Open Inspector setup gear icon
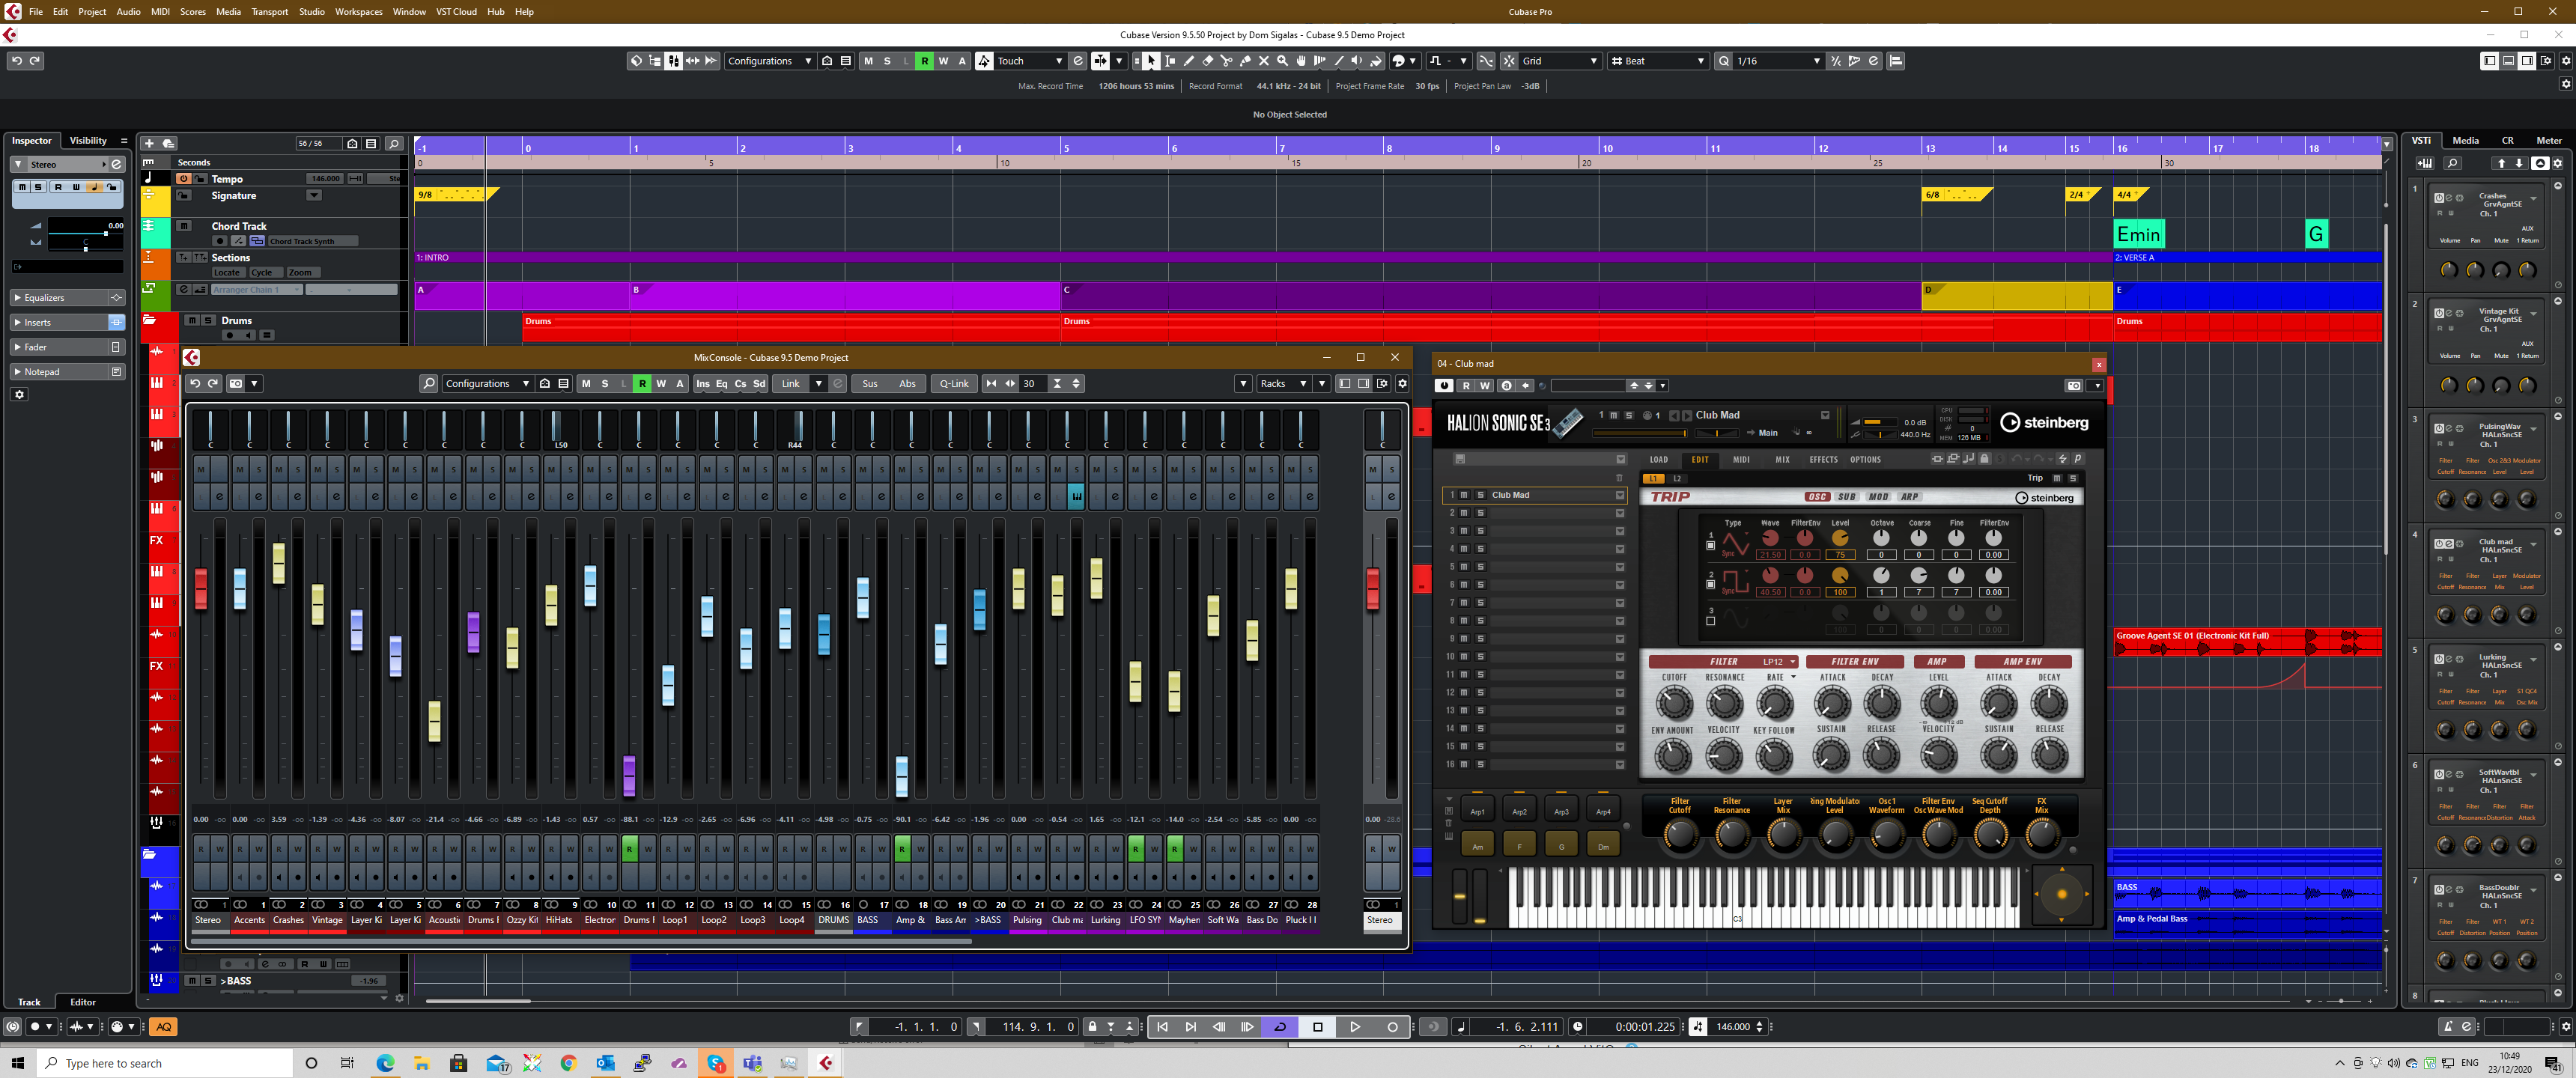 [x=19, y=395]
